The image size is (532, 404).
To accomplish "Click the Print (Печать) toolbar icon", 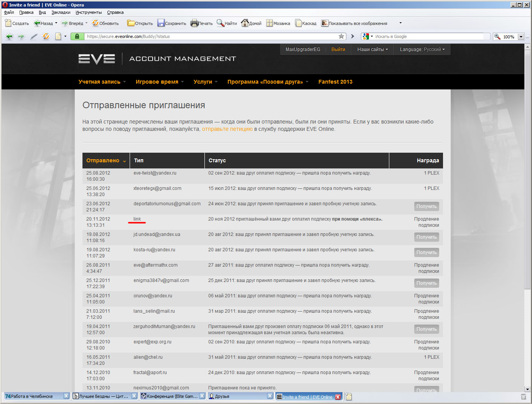I will (194, 23).
